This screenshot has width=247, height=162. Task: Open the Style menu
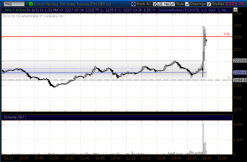pyautogui.click(x=177, y=4)
